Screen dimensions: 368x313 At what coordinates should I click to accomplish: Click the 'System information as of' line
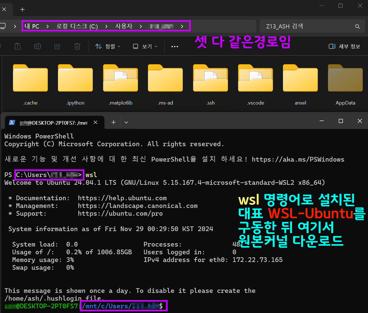click(111, 229)
